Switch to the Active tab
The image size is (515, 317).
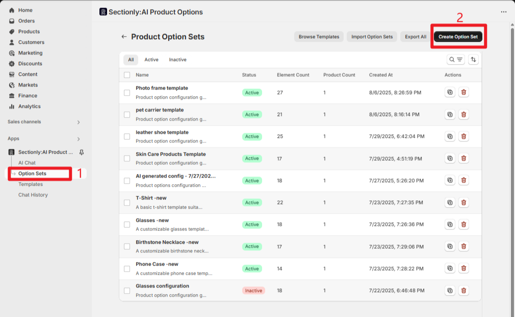coord(151,60)
